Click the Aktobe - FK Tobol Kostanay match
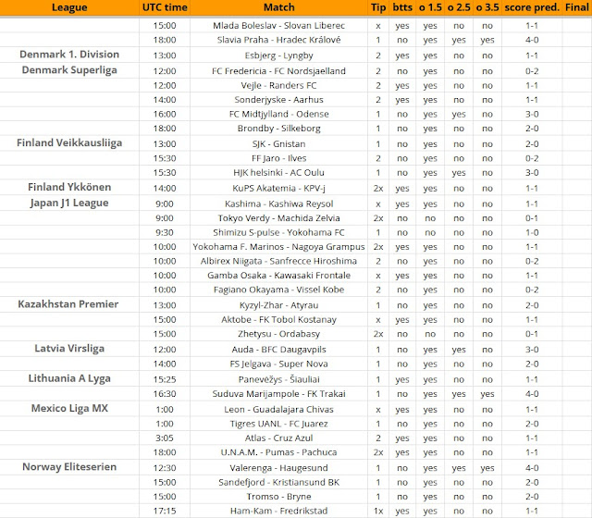 click(279, 320)
